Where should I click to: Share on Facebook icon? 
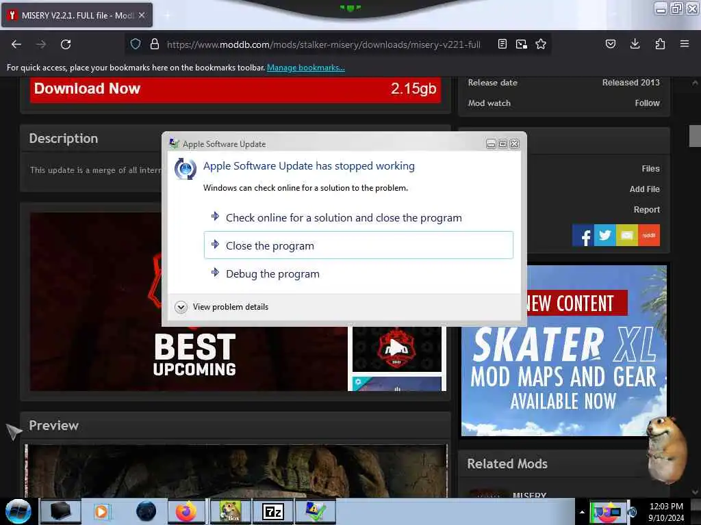click(x=583, y=235)
